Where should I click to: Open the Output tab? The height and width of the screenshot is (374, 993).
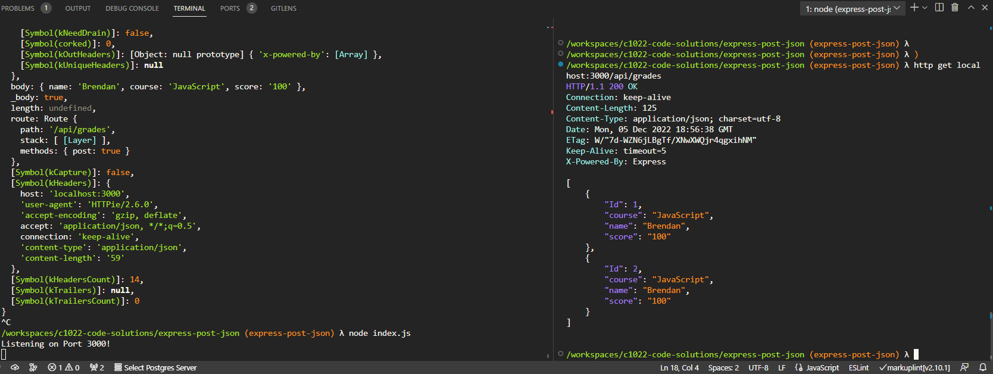tap(78, 8)
